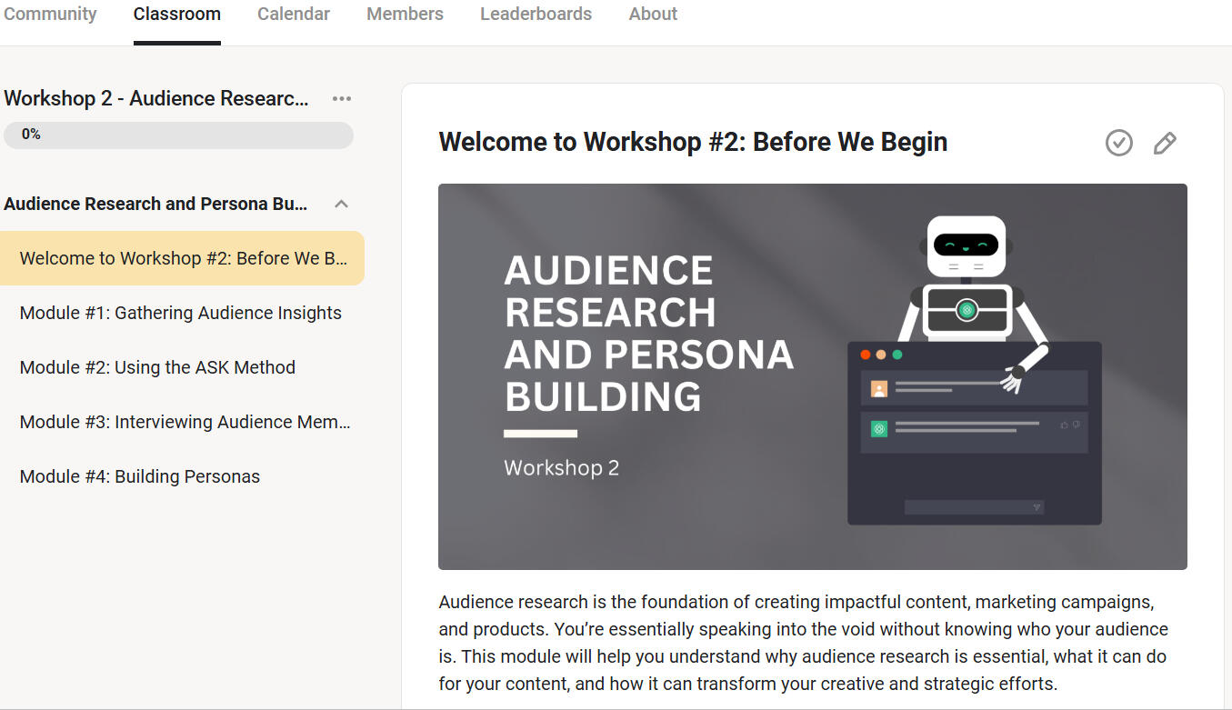
Task: Click the Welcome to Workshop #2 lesson heading
Action: tap(693, 142)
